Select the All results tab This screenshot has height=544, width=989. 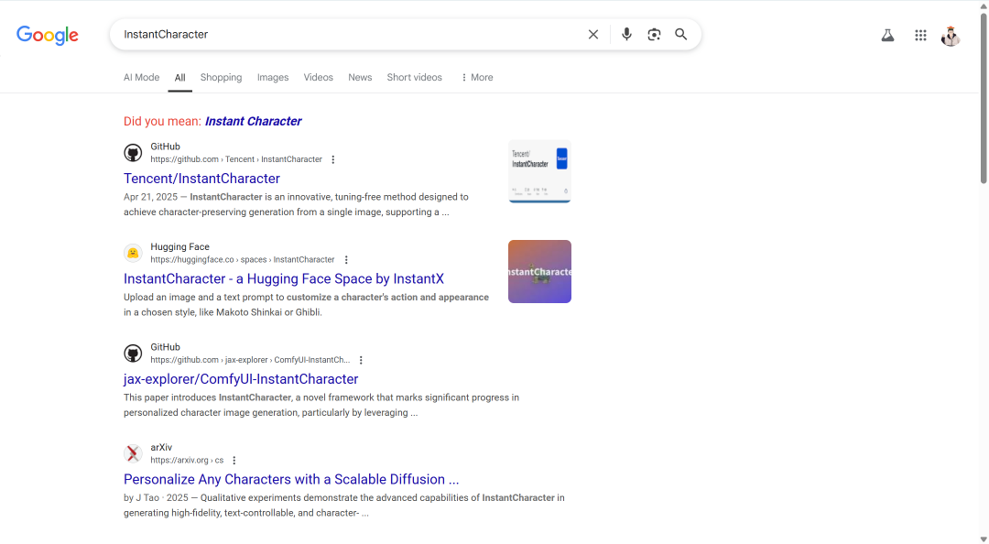(179, 78)
